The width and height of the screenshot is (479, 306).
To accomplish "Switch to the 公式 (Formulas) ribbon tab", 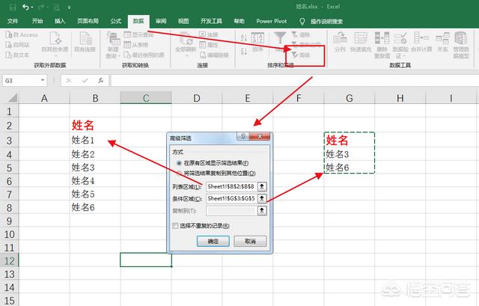I will 115,22.
